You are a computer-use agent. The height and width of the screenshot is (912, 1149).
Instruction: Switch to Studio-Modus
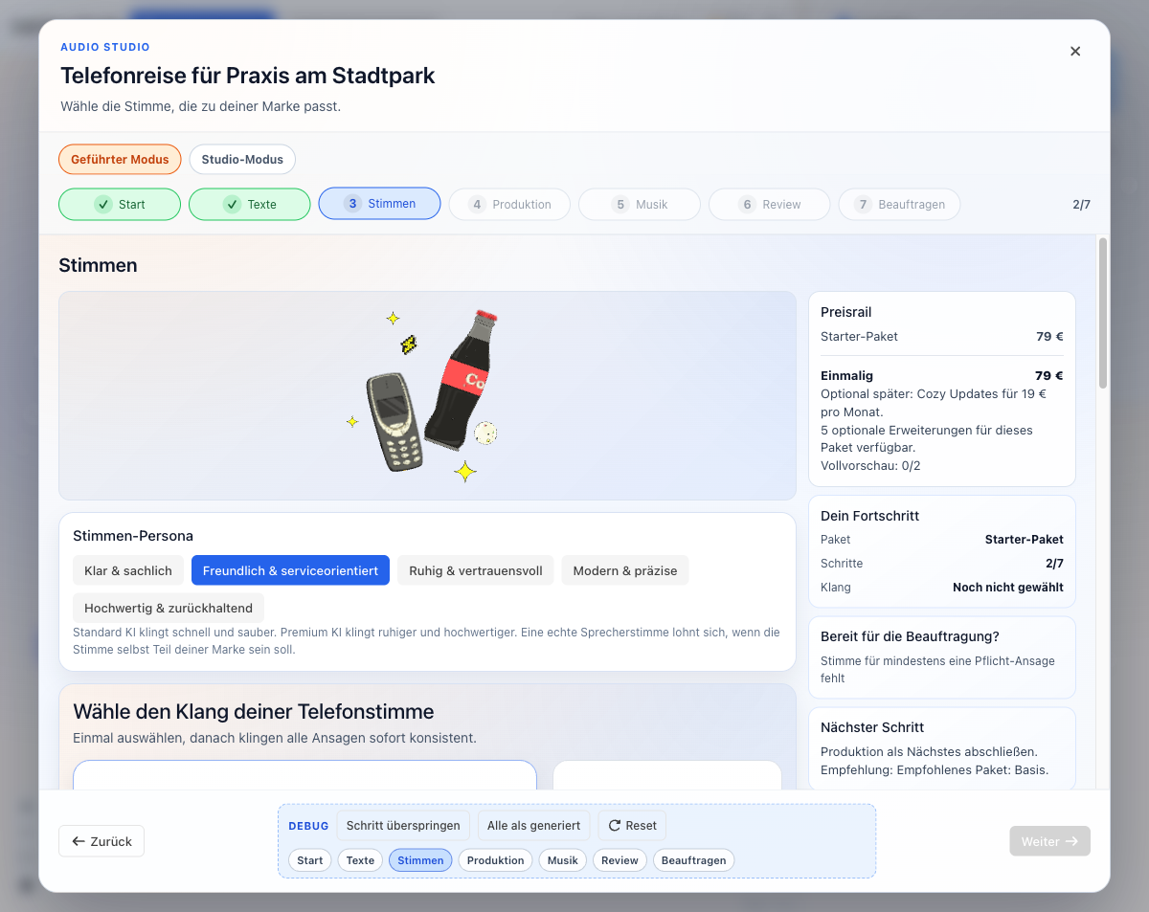[x=242, y=159]
